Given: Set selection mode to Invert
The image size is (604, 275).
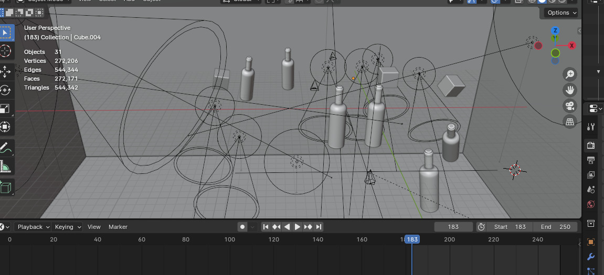Looking at the screenshot, I should 29,13.
